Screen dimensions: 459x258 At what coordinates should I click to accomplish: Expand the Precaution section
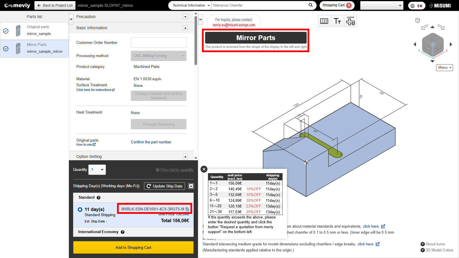point(185,17)
